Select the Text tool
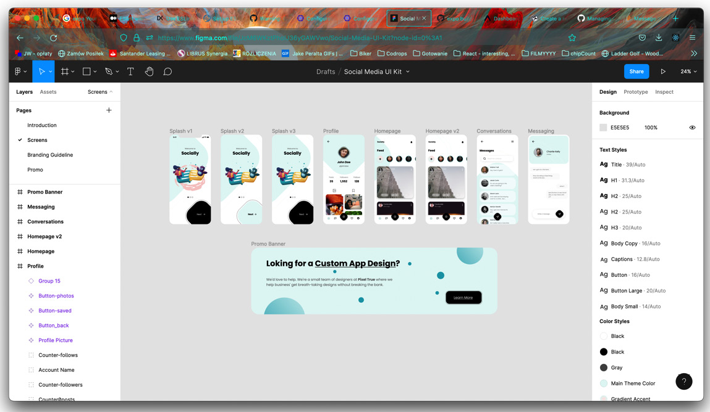The width and height of the screenshot is (710, 412). click(x=130, y=71)
